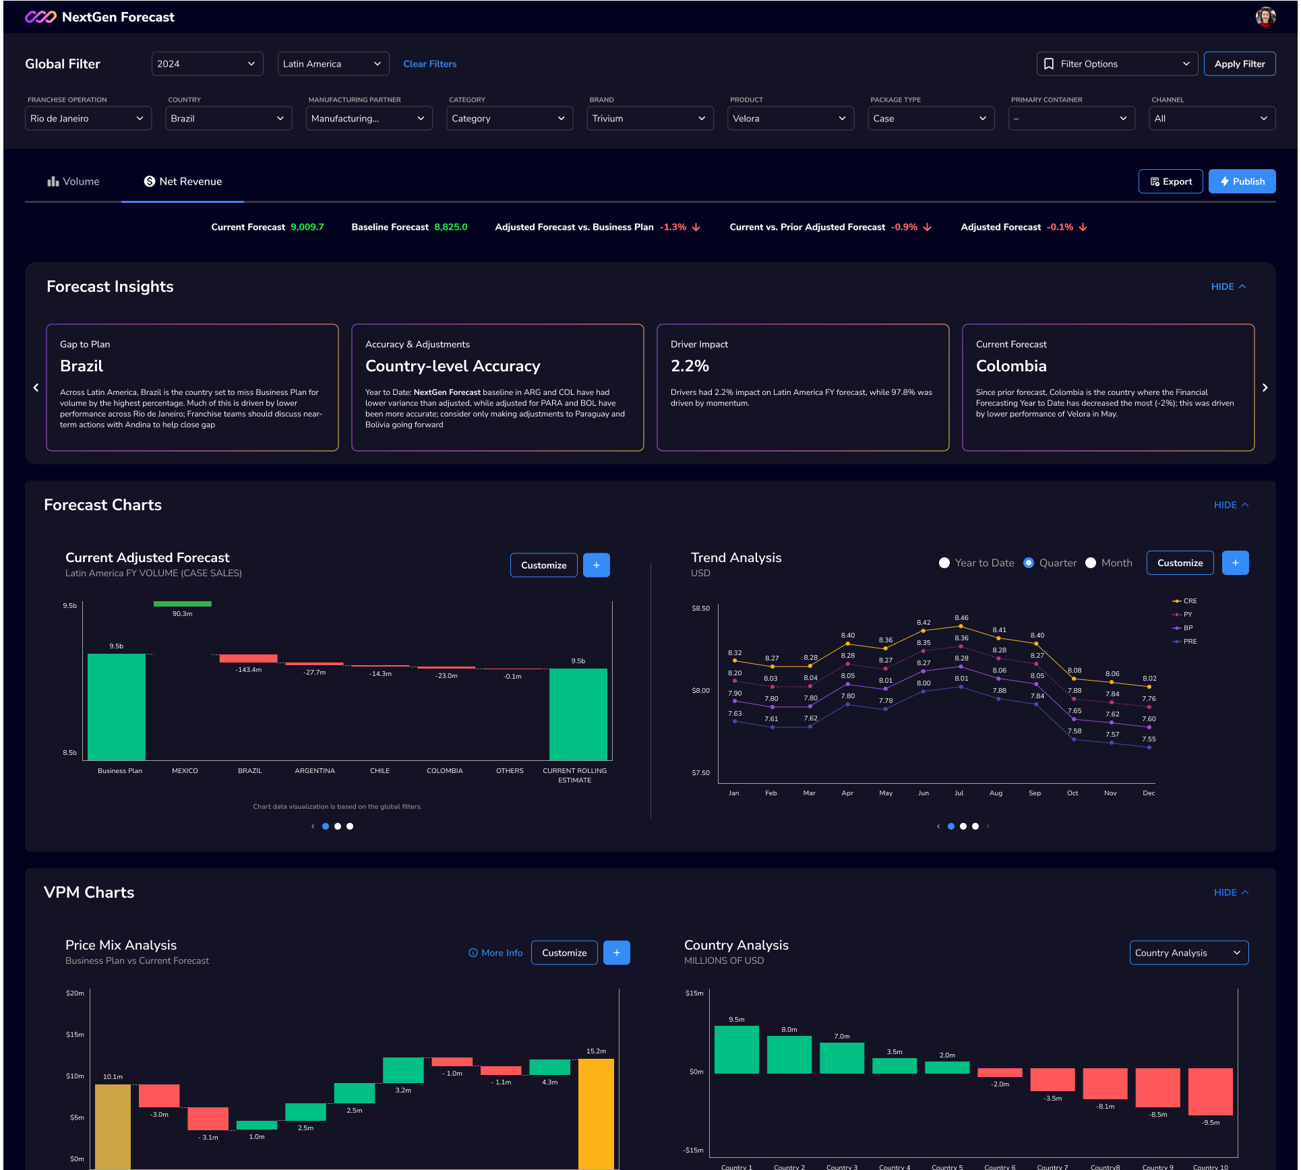This screenshot has width=1301, height=1170.
Task: Open Channel dropdown showing All
Action: 1212,119
